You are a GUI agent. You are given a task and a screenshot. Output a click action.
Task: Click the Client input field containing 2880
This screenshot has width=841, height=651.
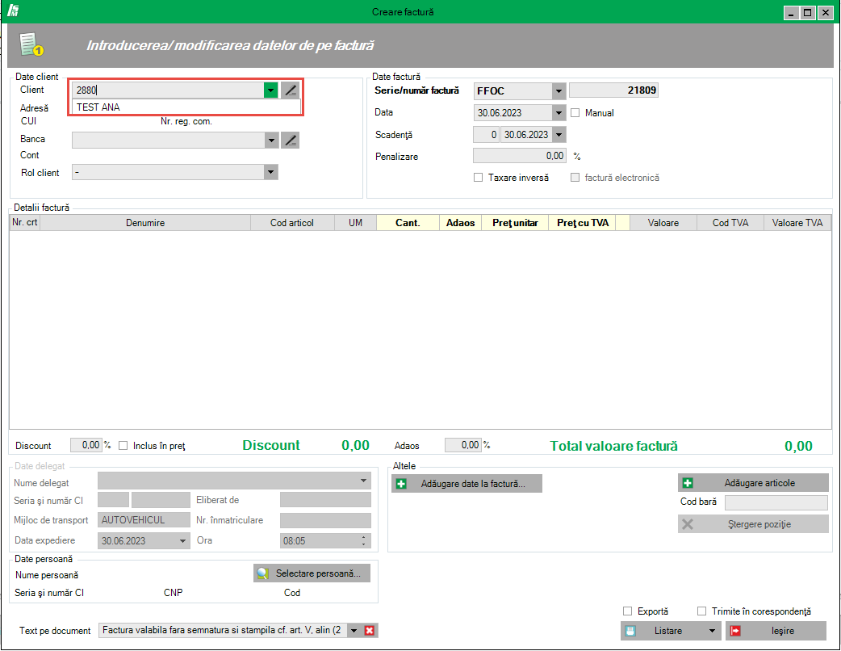click(x=168, y=90)
